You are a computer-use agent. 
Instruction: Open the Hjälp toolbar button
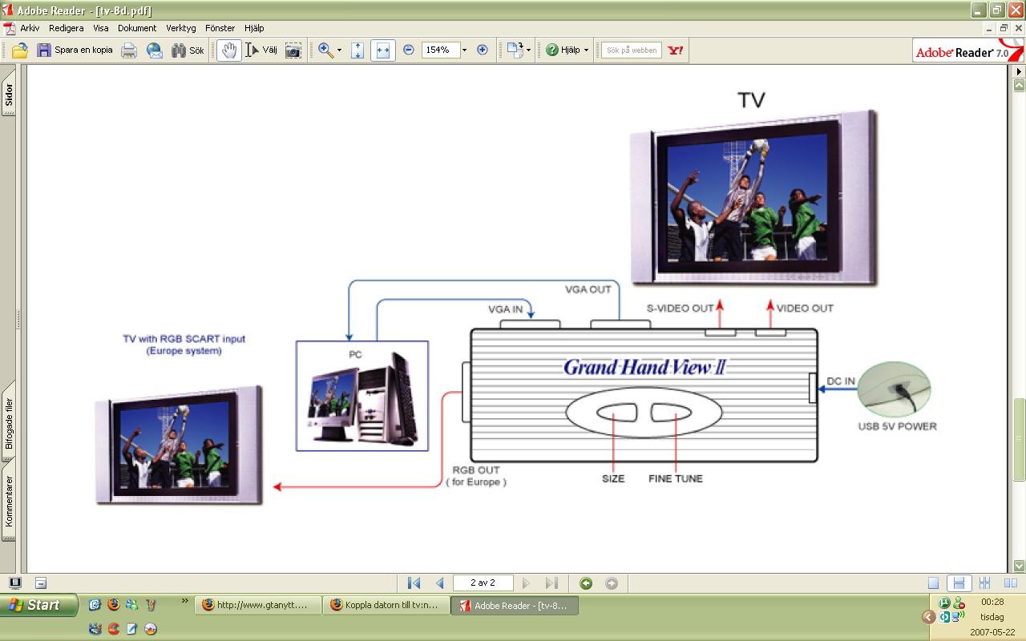(x=563, y=50)
